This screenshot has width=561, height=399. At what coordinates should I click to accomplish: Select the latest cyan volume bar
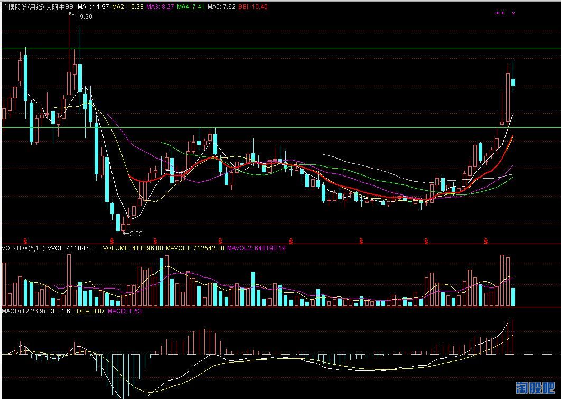[513, 296]
